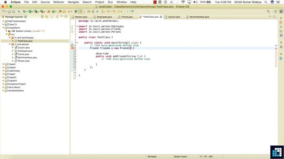Open the Source menu
Screen dimensions: 284x159
pyautogui.click(x=45, y=2)
